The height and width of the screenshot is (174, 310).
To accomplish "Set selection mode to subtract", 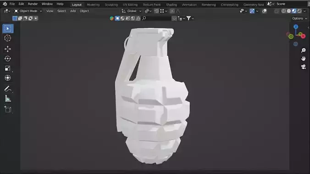I will click(x=25, y=18).
